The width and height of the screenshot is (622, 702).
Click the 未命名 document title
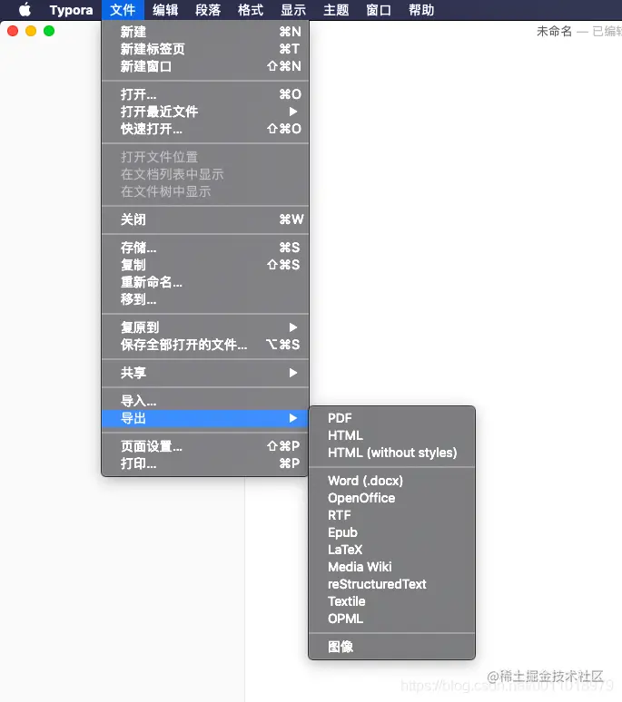[x=554, y=32]
